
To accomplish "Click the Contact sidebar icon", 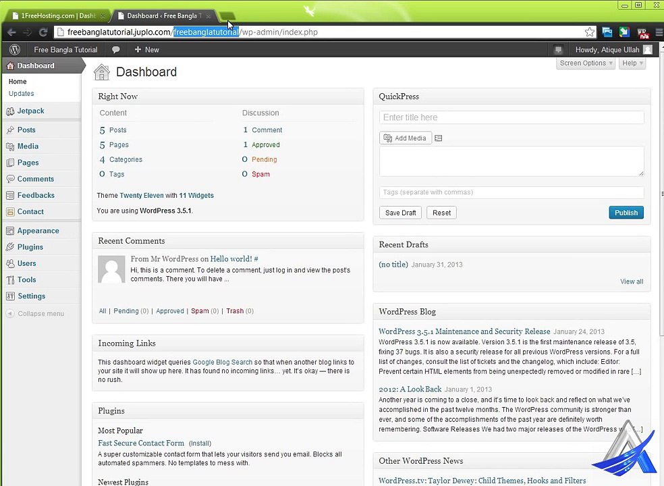I will (x=11, y=212).
